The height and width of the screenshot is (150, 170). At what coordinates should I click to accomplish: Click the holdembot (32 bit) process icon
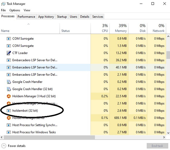[9, 111]
